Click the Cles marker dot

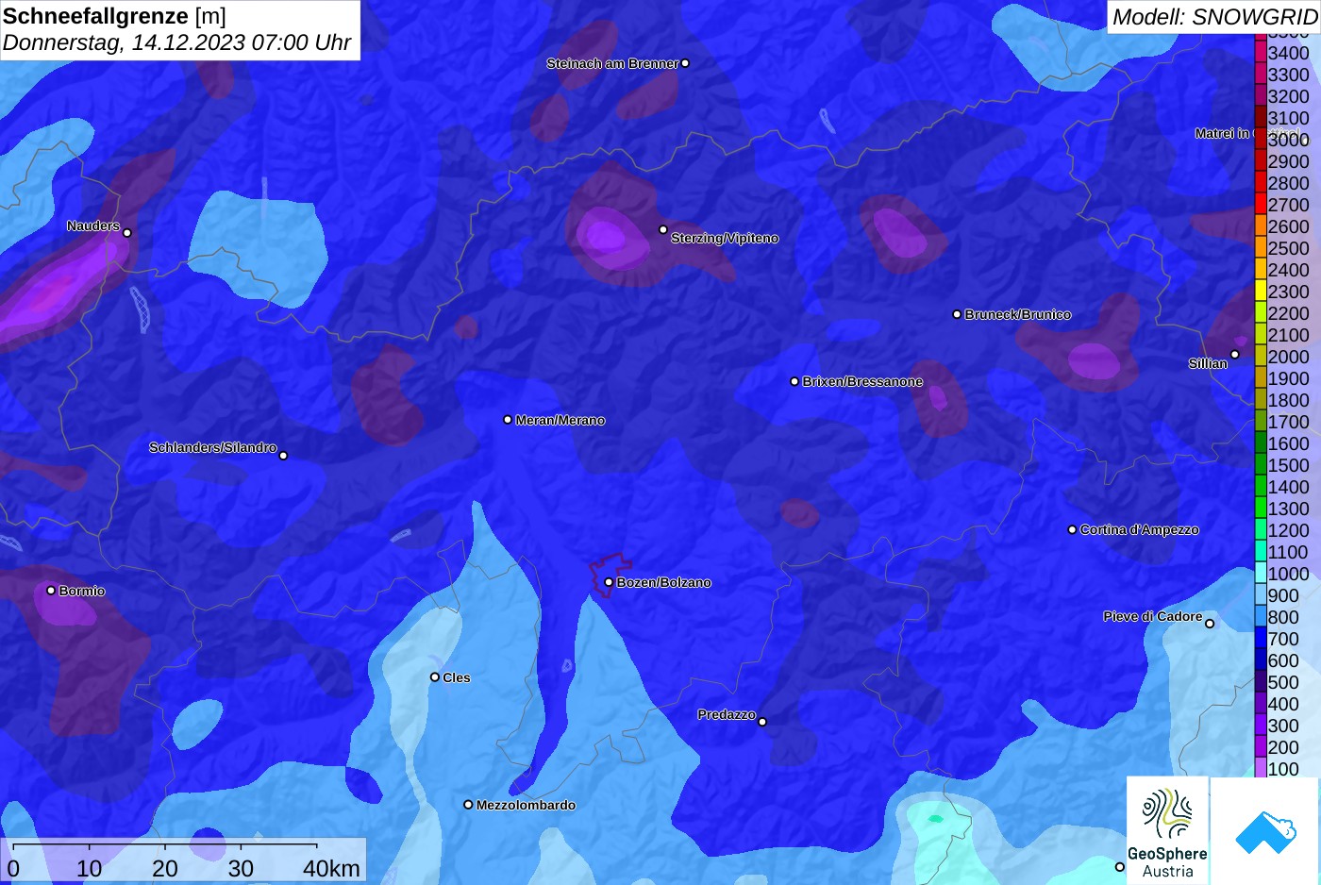click(x=435, y=676)
